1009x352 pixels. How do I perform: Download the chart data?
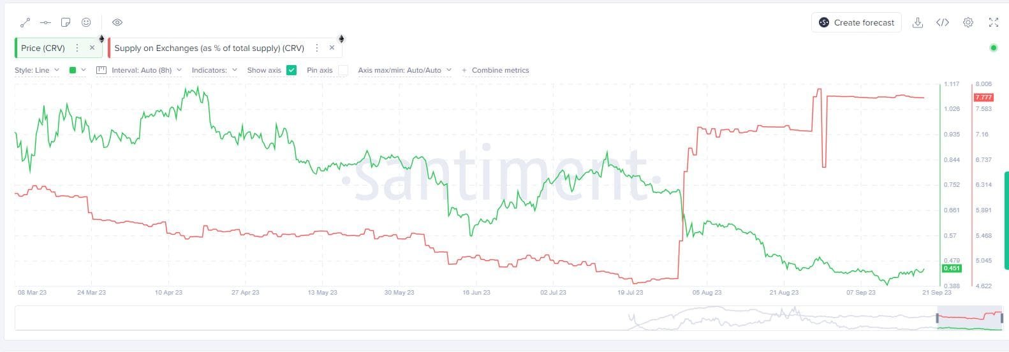[x=918, y=22]
